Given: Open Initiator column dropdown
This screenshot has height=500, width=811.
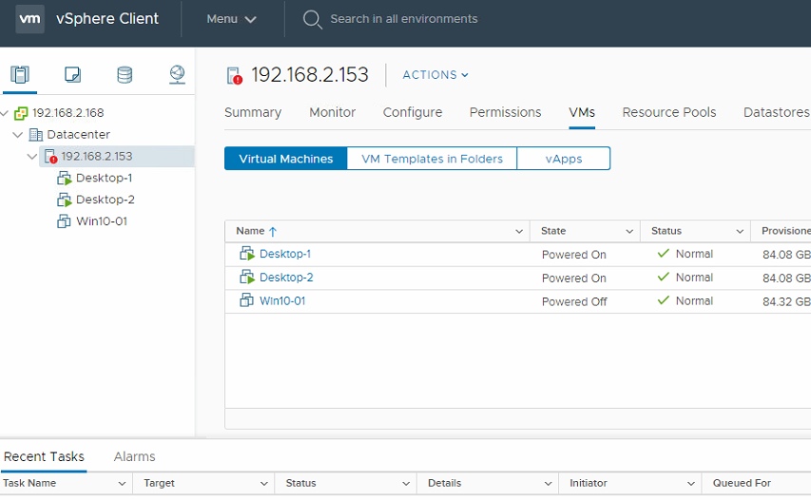Looking at the screenshot, I should pos(691,484).
